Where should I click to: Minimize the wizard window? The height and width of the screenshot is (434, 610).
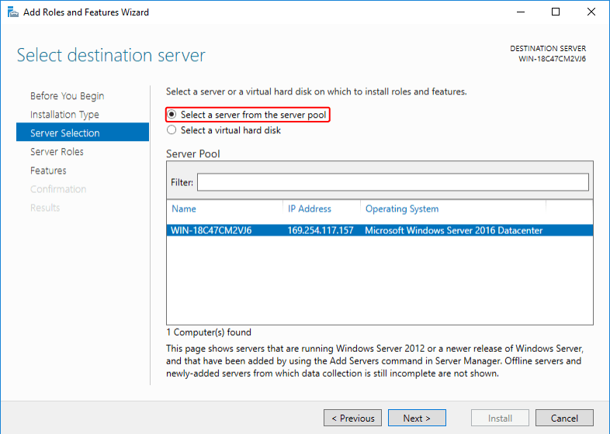519,12
